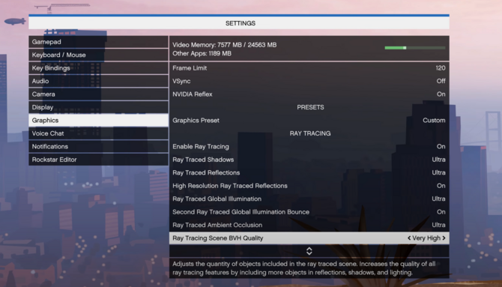This screenshot has width=502, height=287.
Task: Click the Enable Ray Tracing label
Action: coord(201,147)
